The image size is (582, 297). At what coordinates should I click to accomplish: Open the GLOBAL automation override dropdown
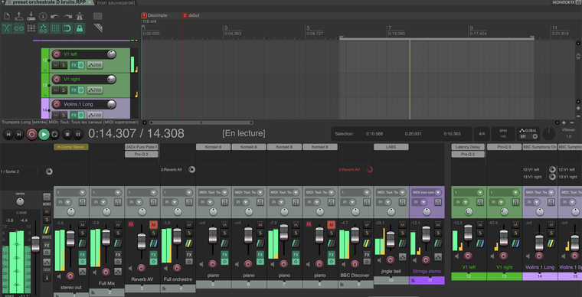point(528,136)
